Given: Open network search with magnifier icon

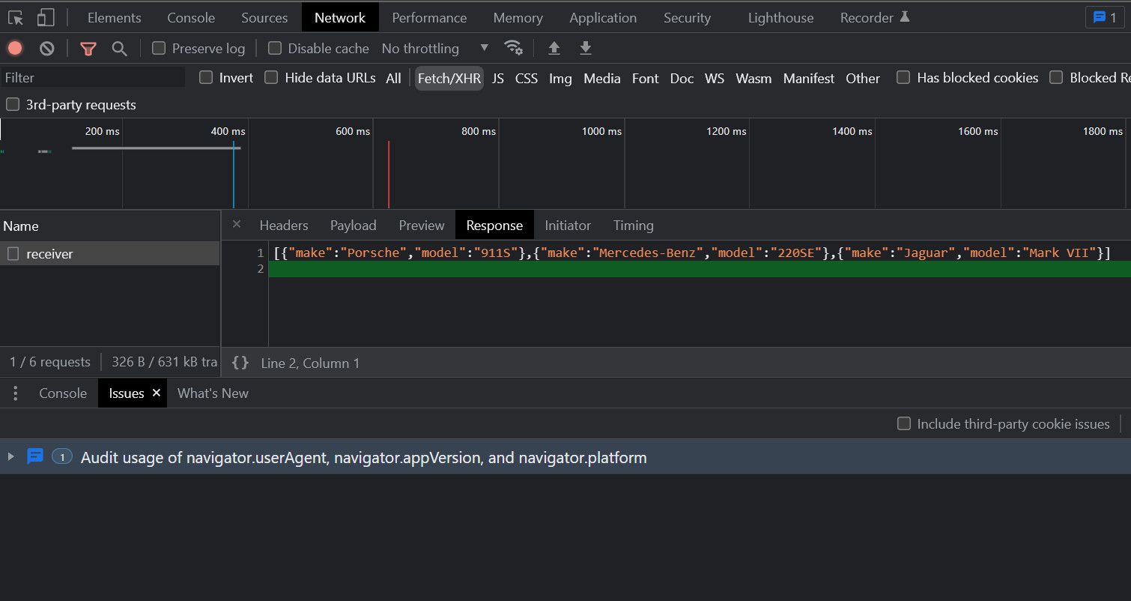Looking at the screenshot, I should pos(119,49).
